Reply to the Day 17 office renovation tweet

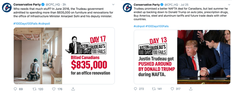pos(15,89)
